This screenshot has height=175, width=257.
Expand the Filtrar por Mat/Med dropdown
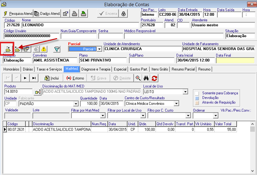(103, 116)
